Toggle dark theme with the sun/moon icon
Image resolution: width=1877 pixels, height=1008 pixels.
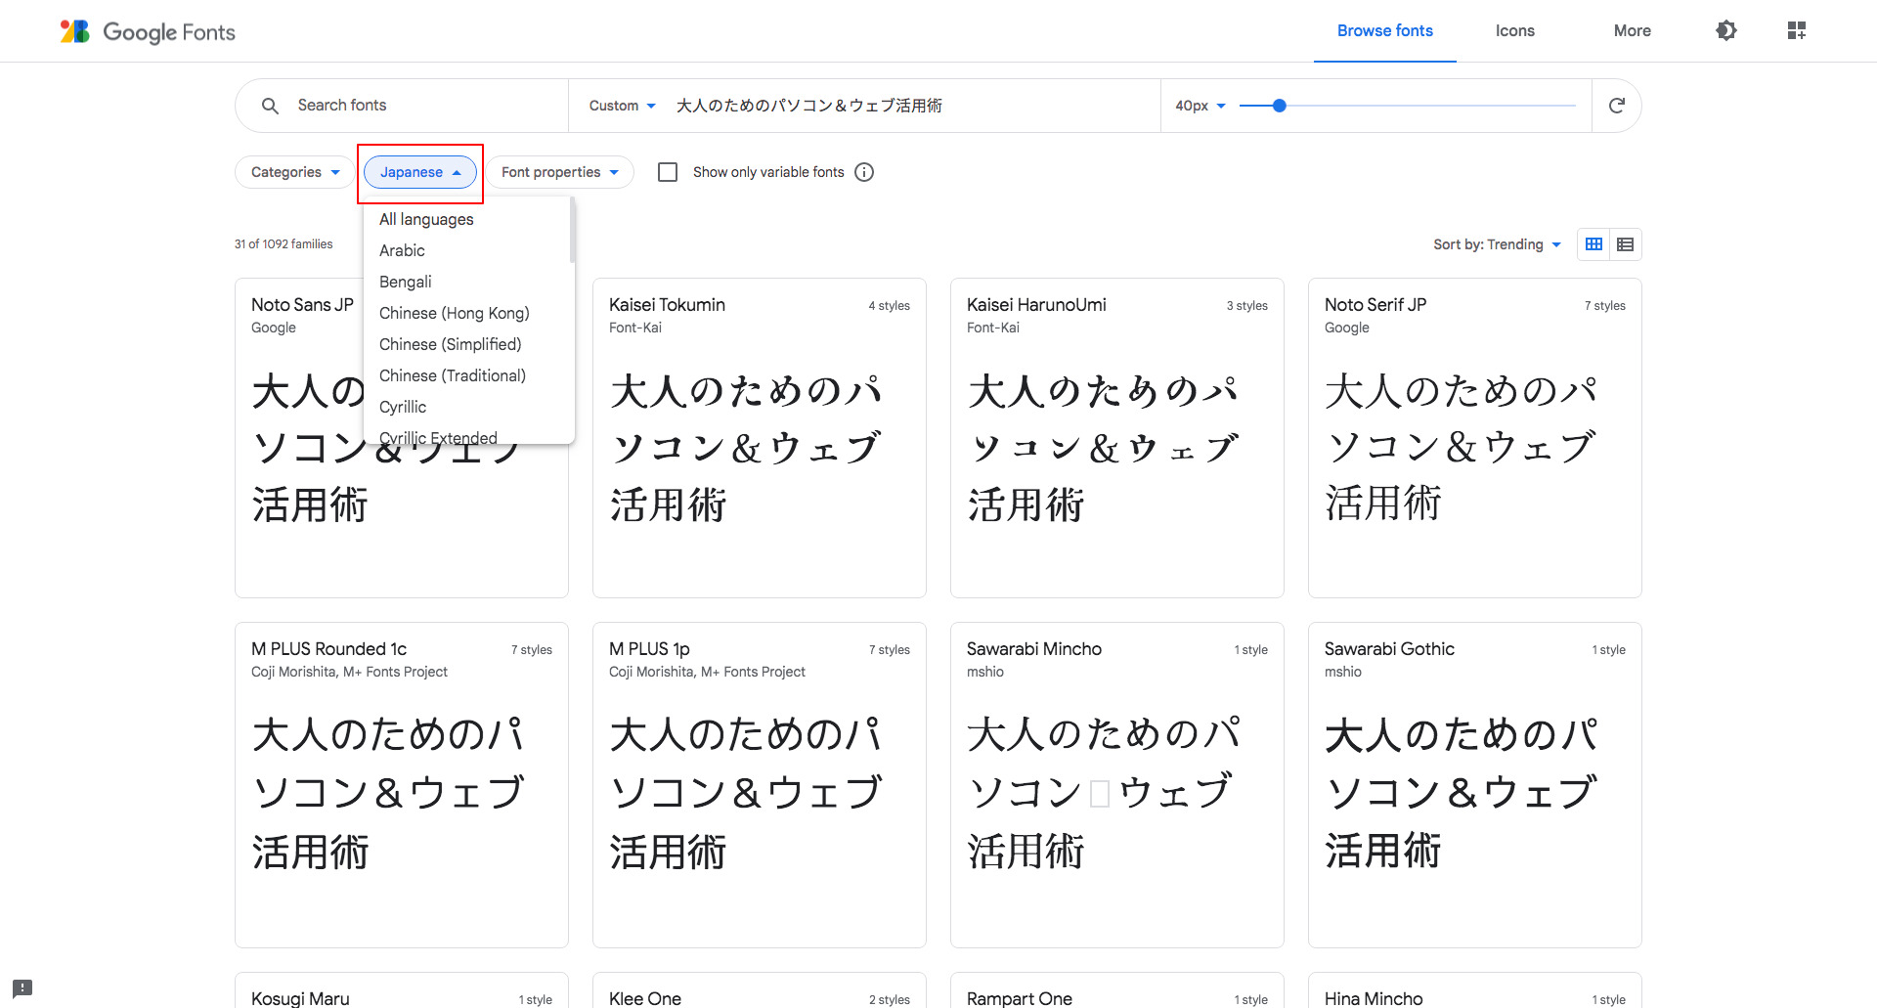click(x=1726, y=30)
